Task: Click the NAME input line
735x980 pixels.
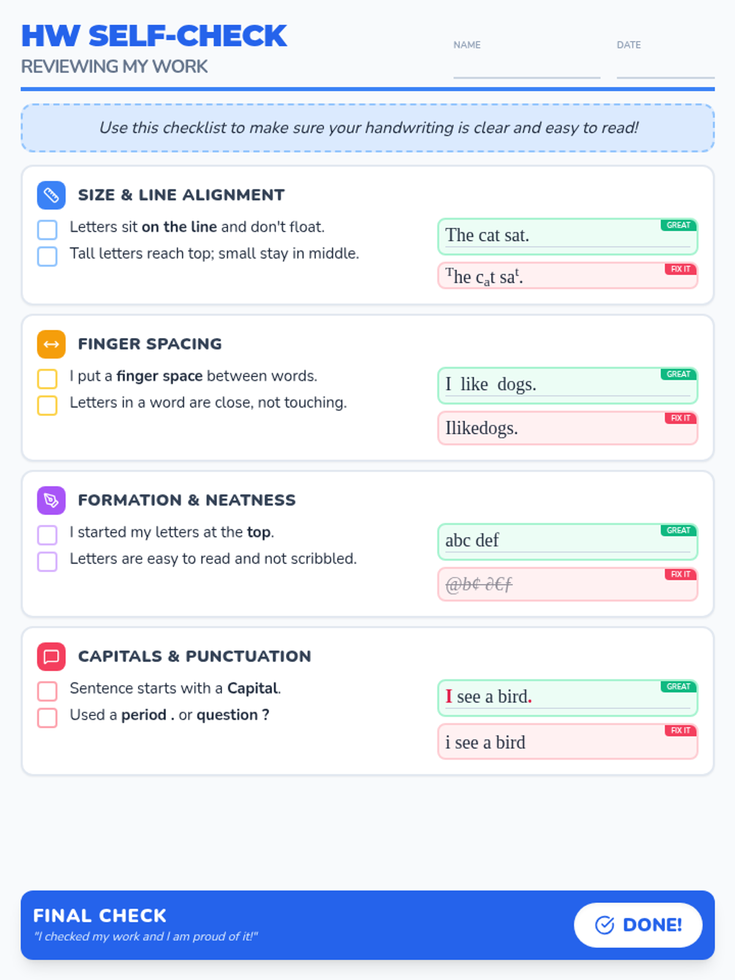Action: tap(527, 66)
